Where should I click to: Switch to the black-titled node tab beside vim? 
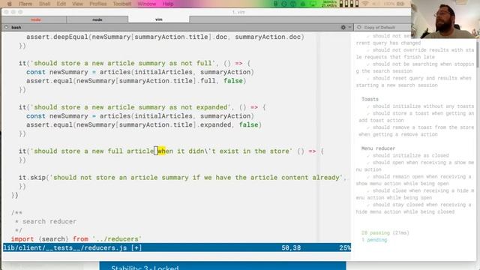[97, 19]
